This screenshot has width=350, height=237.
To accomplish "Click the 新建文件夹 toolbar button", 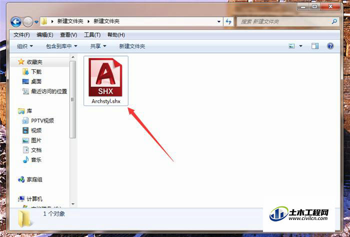I will (x=132, y=46).
